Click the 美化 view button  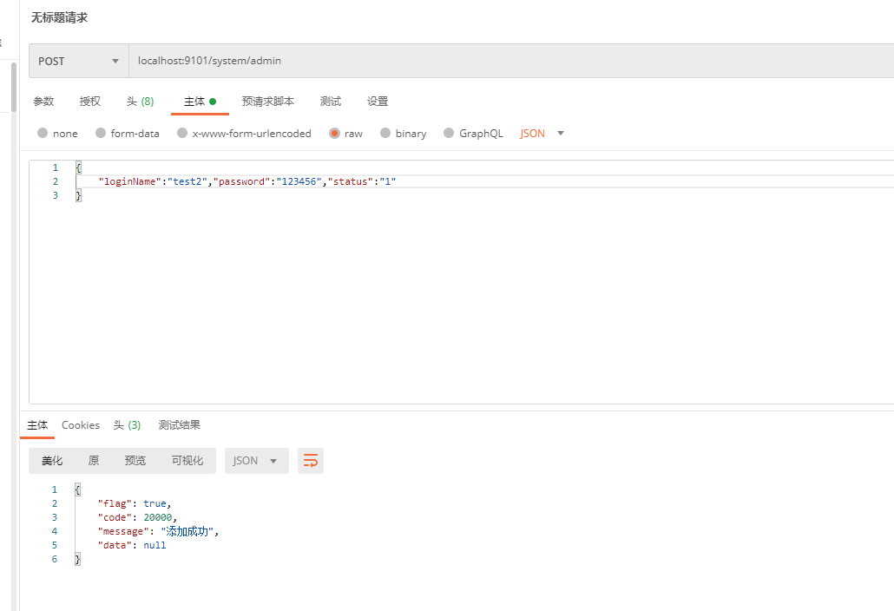pyautogui.click(x=52, y=461)
